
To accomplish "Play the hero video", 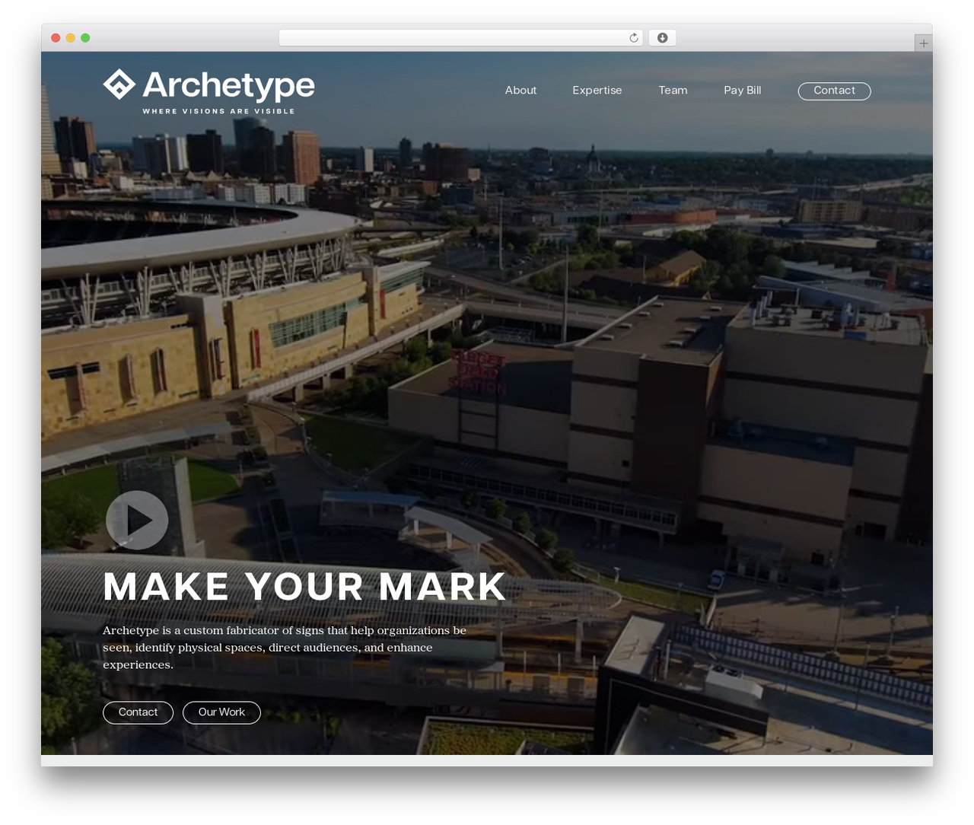I will [137, 520].
